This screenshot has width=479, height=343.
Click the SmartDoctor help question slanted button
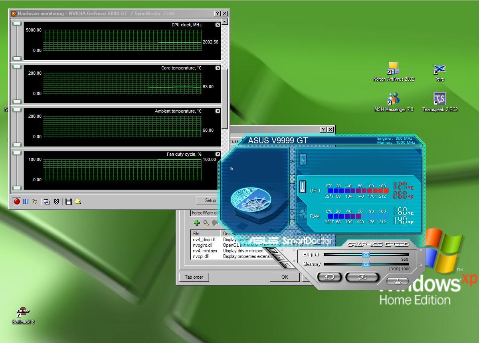(287, 264)
